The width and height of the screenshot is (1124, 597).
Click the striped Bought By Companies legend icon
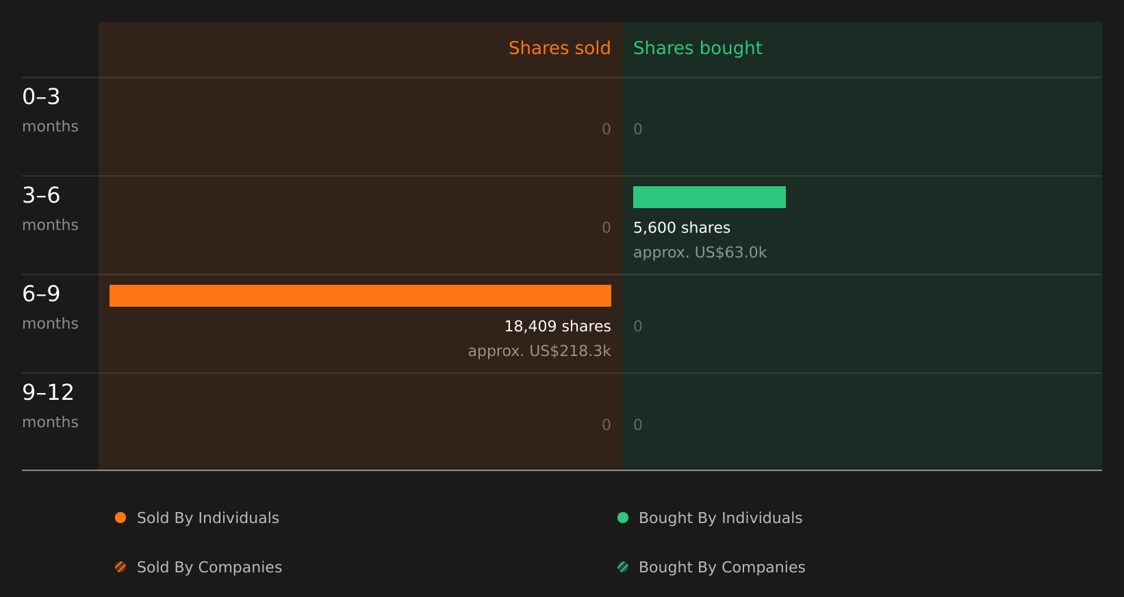[x=623, y=567]
